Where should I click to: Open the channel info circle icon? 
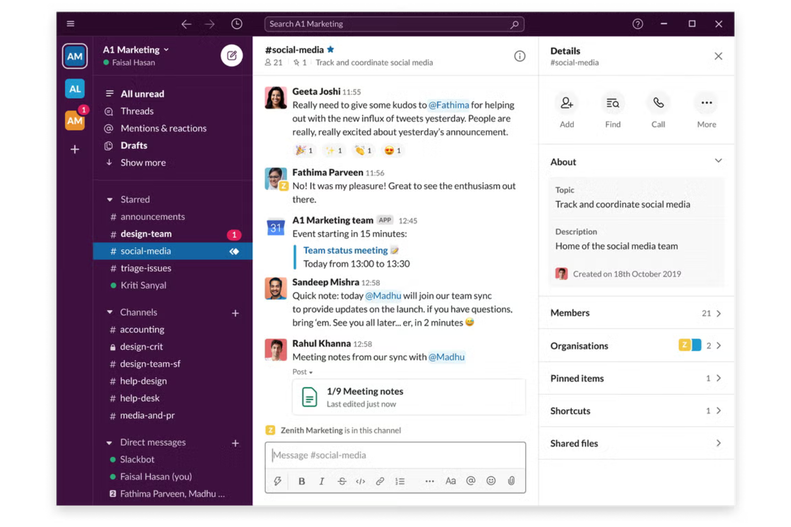click(x=519, y=56)
